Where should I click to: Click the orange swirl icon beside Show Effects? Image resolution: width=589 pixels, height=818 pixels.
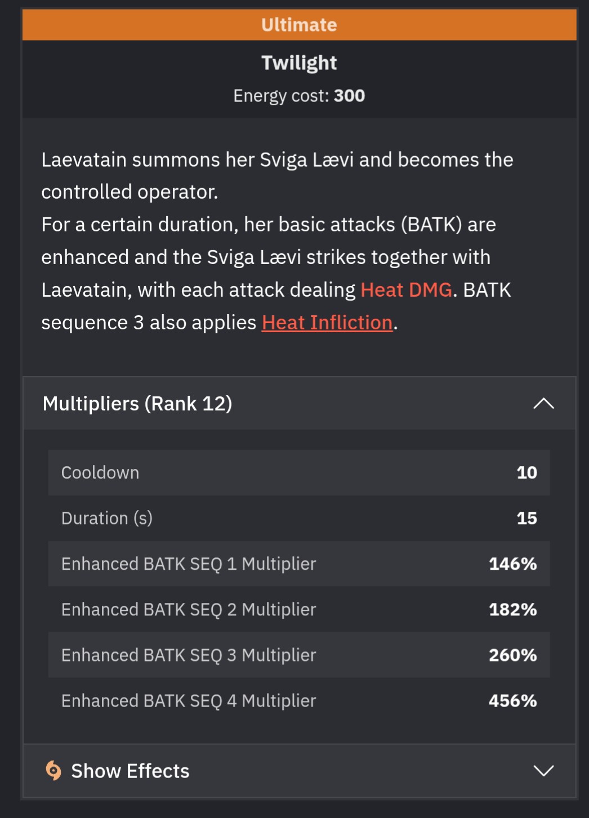pos(53,770)
